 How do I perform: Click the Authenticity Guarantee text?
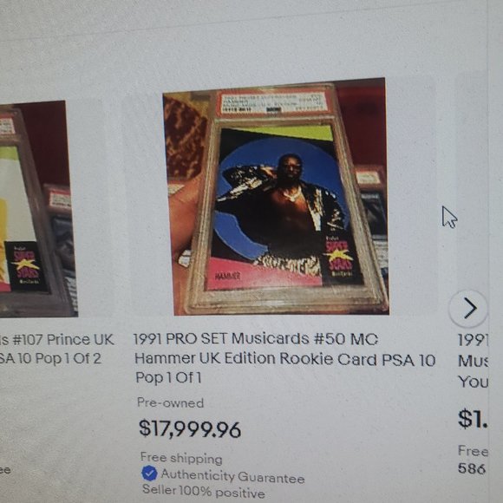[232, 475]
